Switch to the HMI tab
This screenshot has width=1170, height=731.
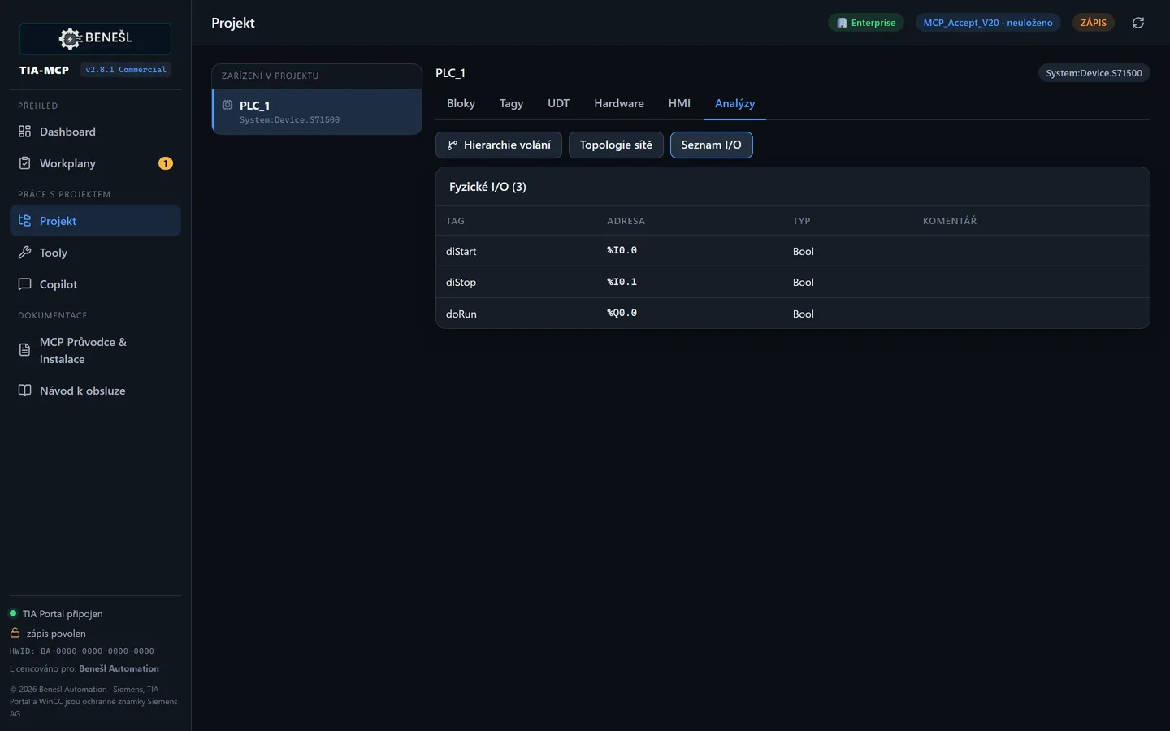point(679,103)
